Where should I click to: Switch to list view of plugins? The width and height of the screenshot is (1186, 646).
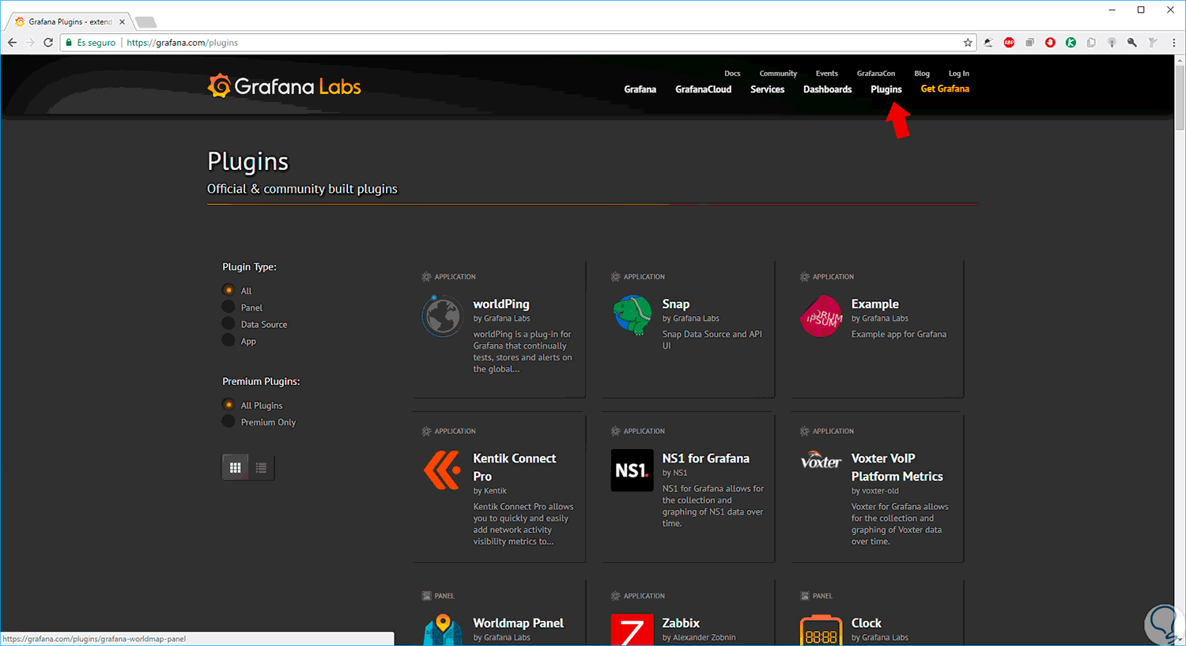pyautogui.click(x=261, y=467)
